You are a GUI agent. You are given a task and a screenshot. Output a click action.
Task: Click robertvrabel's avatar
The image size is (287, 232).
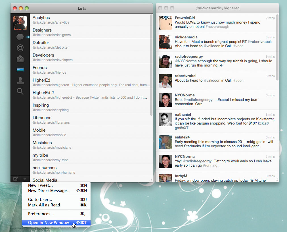(x=166, y=81)
